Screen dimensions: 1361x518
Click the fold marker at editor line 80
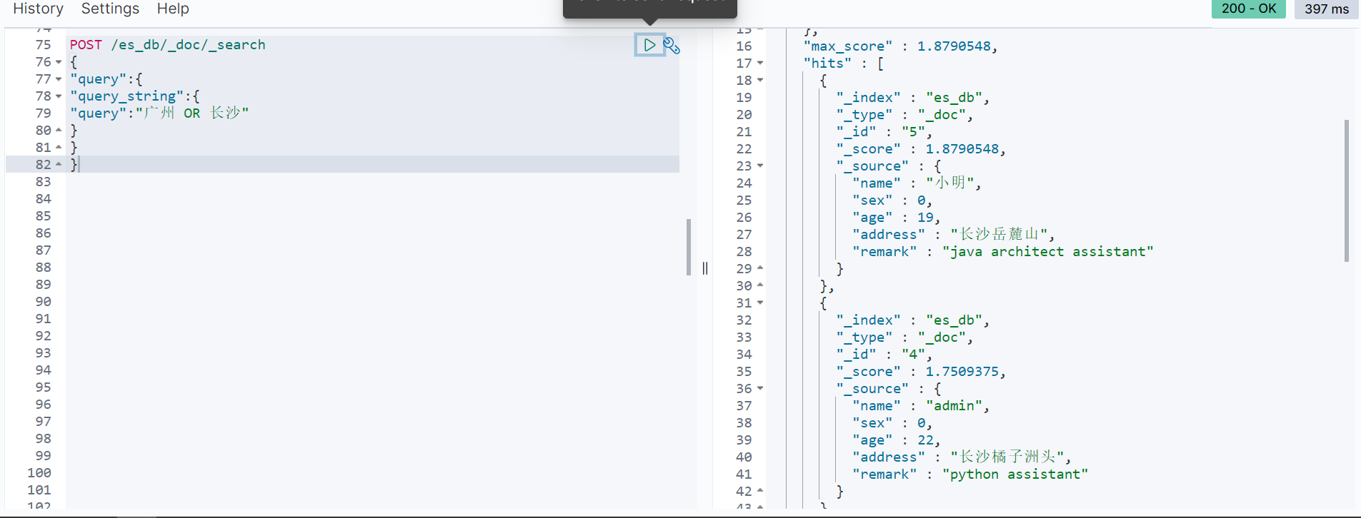click(x=59, y=131)
